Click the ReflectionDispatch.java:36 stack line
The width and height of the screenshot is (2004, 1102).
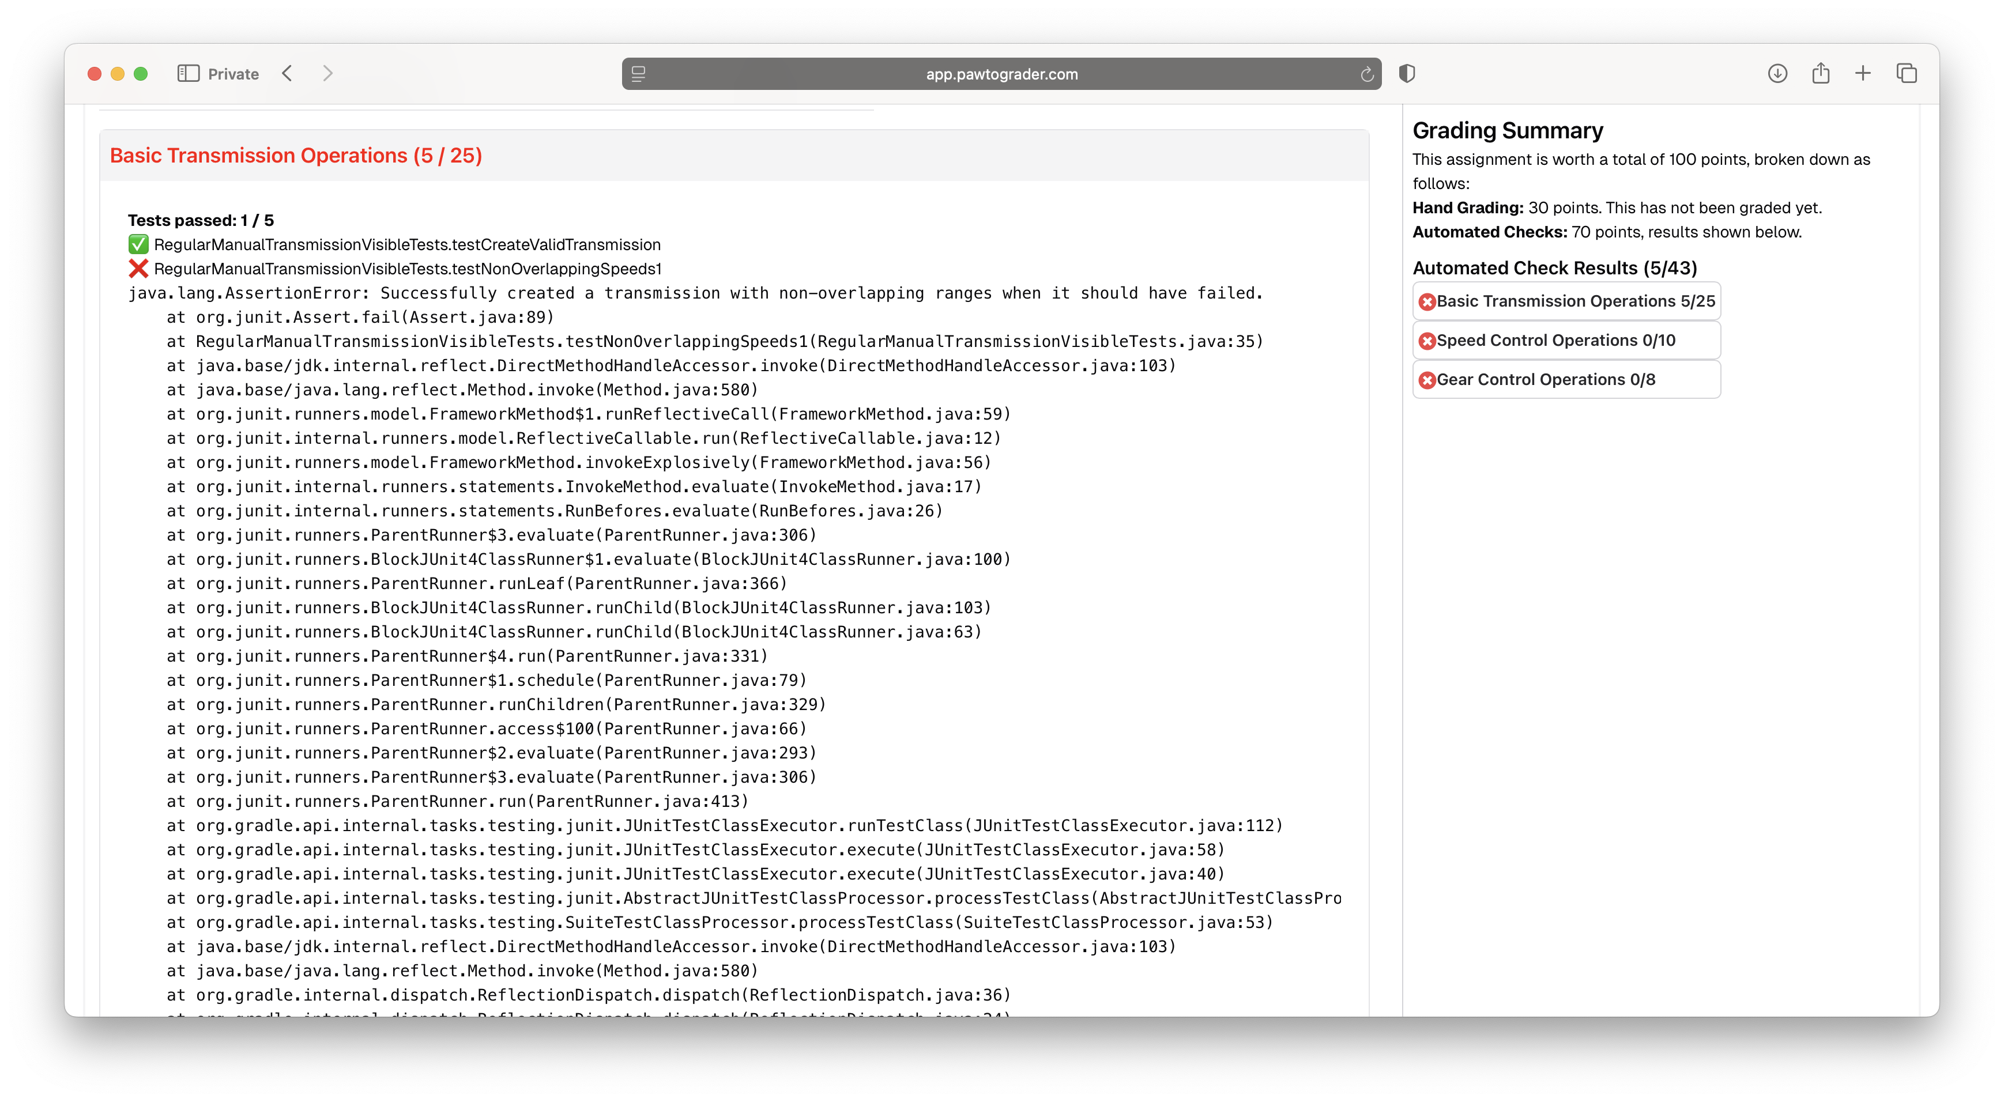point(588,995)
